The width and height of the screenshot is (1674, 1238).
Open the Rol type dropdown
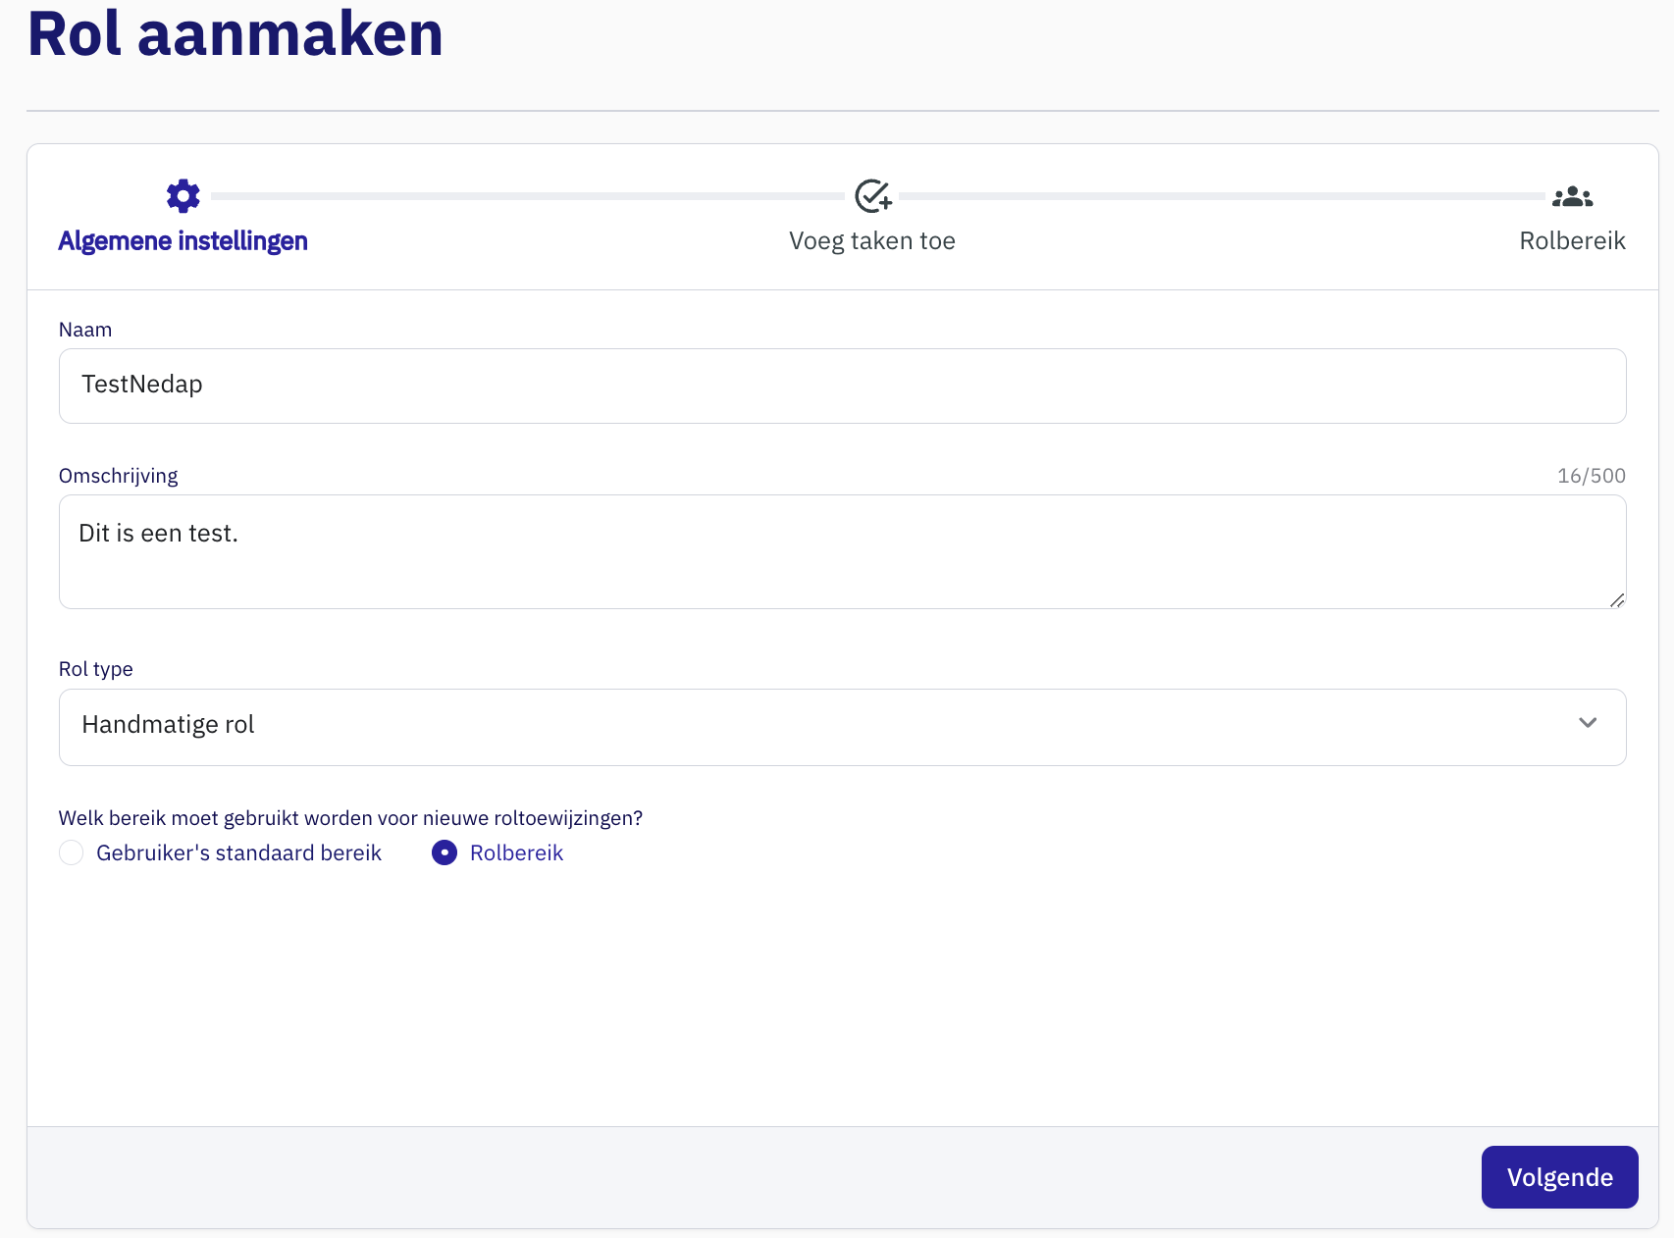pyautogui.click(x=843, y=727)
